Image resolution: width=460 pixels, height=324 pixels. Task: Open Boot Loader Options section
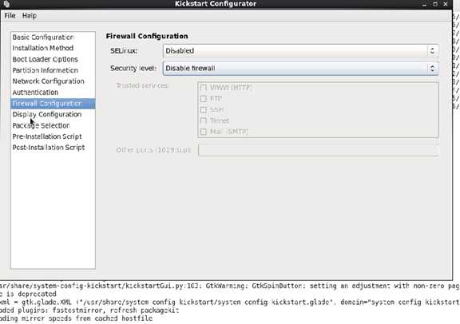[x=53, y=59]
